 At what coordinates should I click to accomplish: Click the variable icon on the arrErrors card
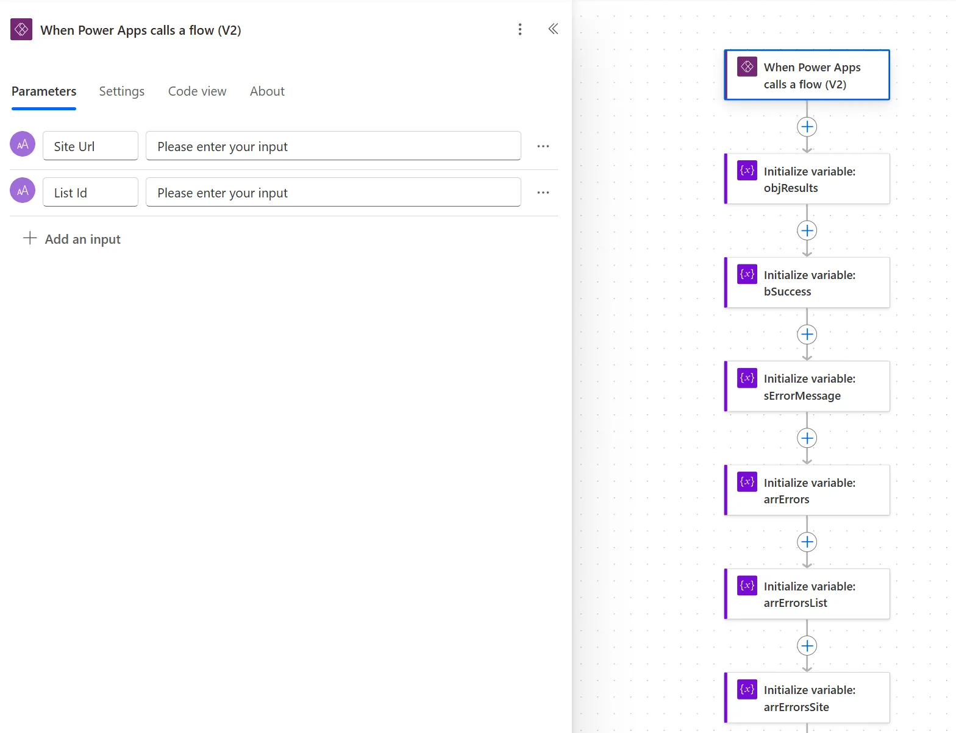(747, 482)
